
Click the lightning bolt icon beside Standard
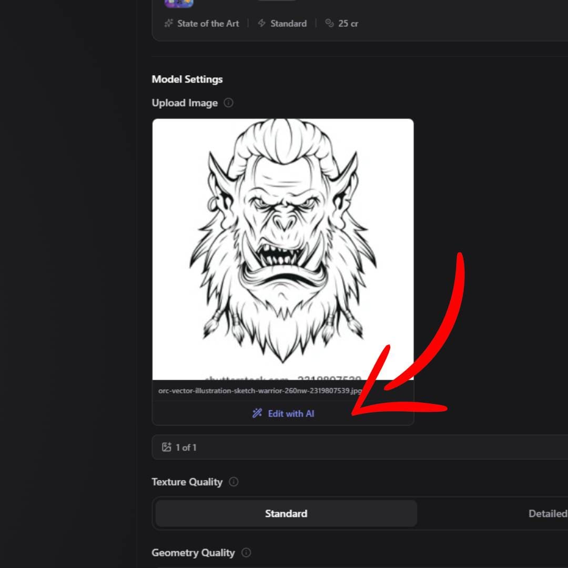(261, 24)
